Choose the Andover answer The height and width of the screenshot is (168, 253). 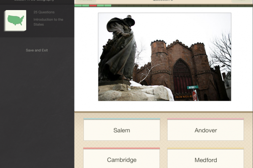tap(206, 130)
